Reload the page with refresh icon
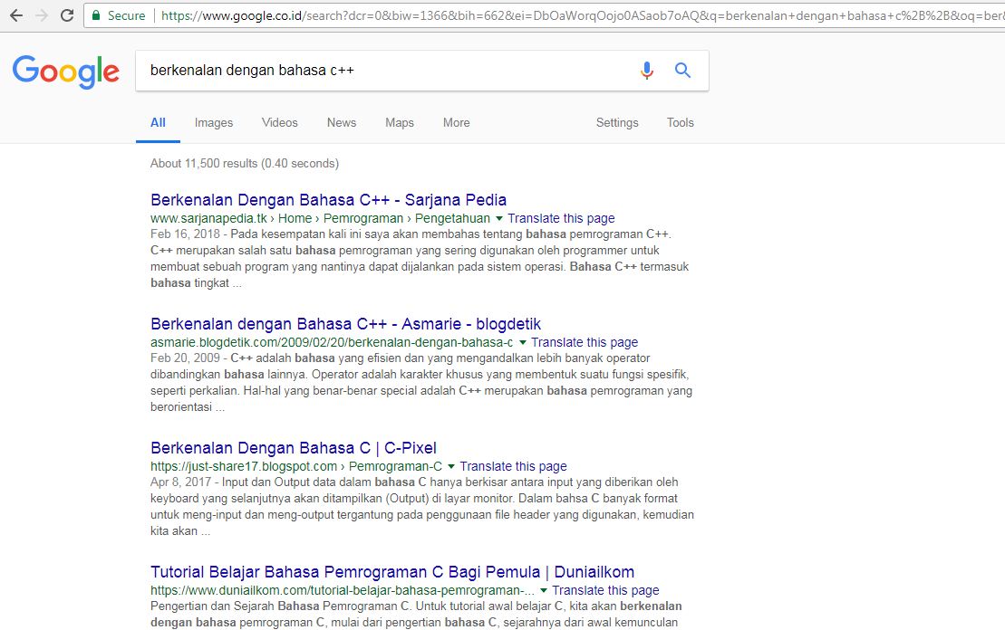 [x=67, y=15]
